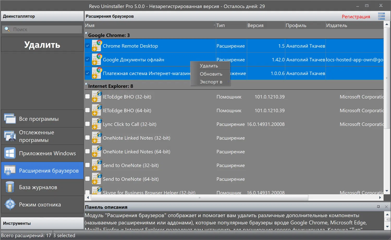391x240 pixels.
Task: Sort by the Издатель column header
Action: 355,25
